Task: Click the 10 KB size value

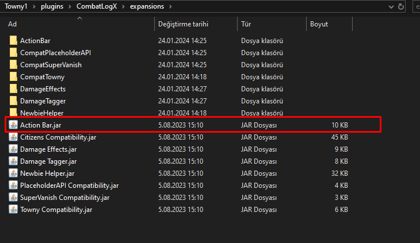Action: pos(339,125)
